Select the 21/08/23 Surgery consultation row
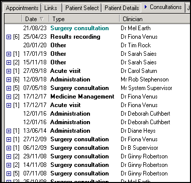This screenshot has width=191, height=183. (97, 28)
